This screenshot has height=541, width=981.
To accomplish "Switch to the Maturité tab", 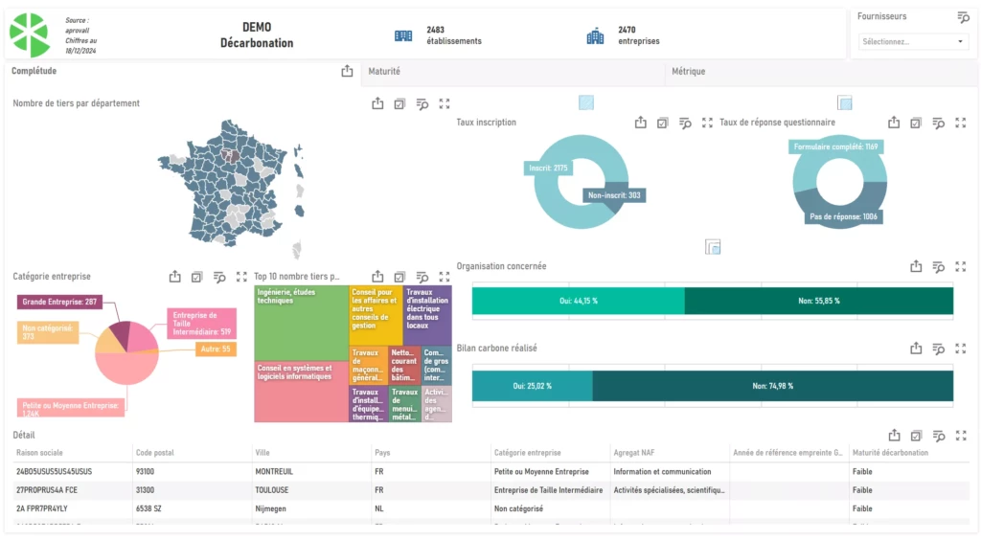I will tap(384, 72).
